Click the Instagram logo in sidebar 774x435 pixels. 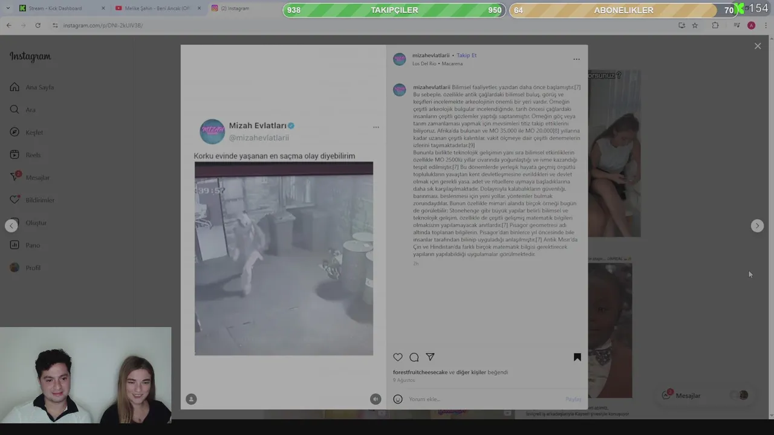pos(30,57)
